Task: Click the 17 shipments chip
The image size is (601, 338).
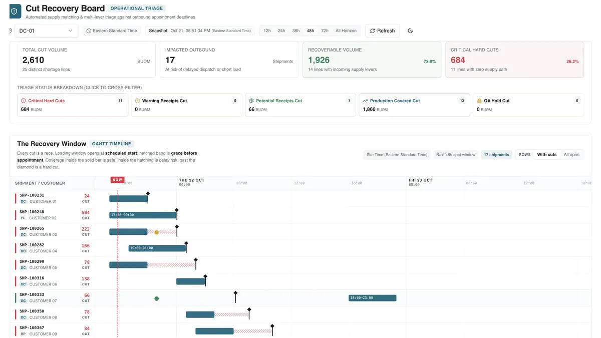Action: tap(496, 155)
